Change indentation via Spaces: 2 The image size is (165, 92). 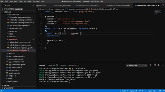click(134, 91)
